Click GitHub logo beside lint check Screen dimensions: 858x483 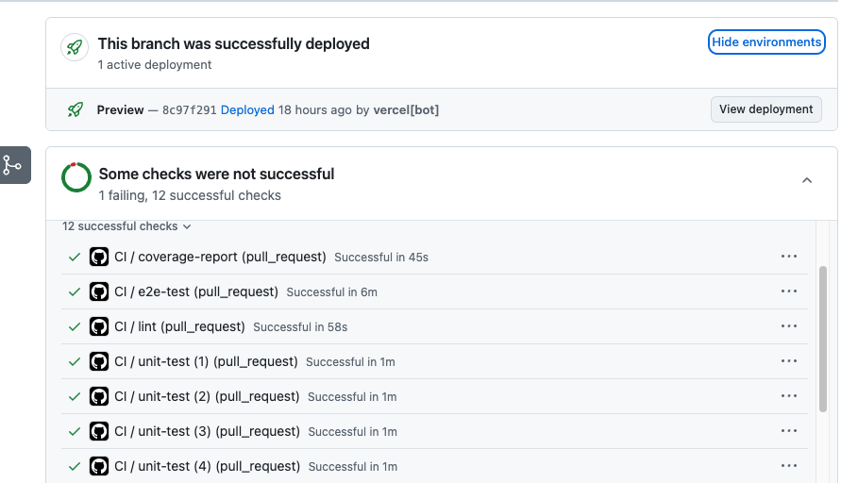pos(99,326)
